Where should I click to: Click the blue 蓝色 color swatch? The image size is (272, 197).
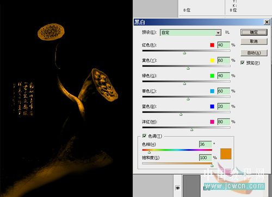pyautogui.click(x=212, y=106)
